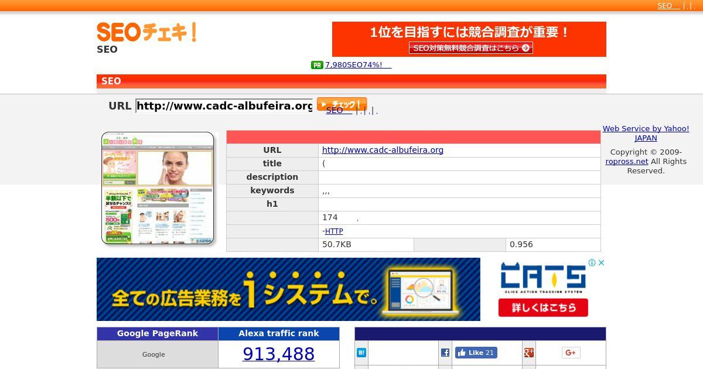Select the title row label
The height and width of the screenshot is (369, 703).
click(272, 163)
